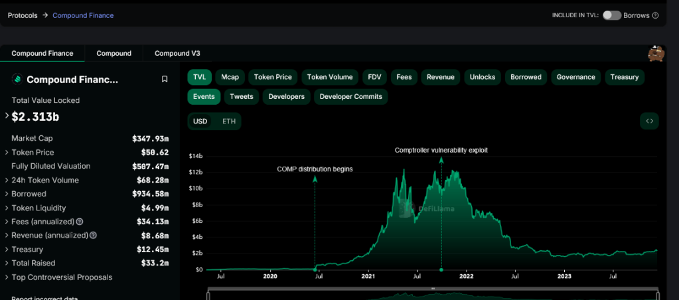
Task: Click the Compound Finance logo icon
Action: click(x=17, y=79)
